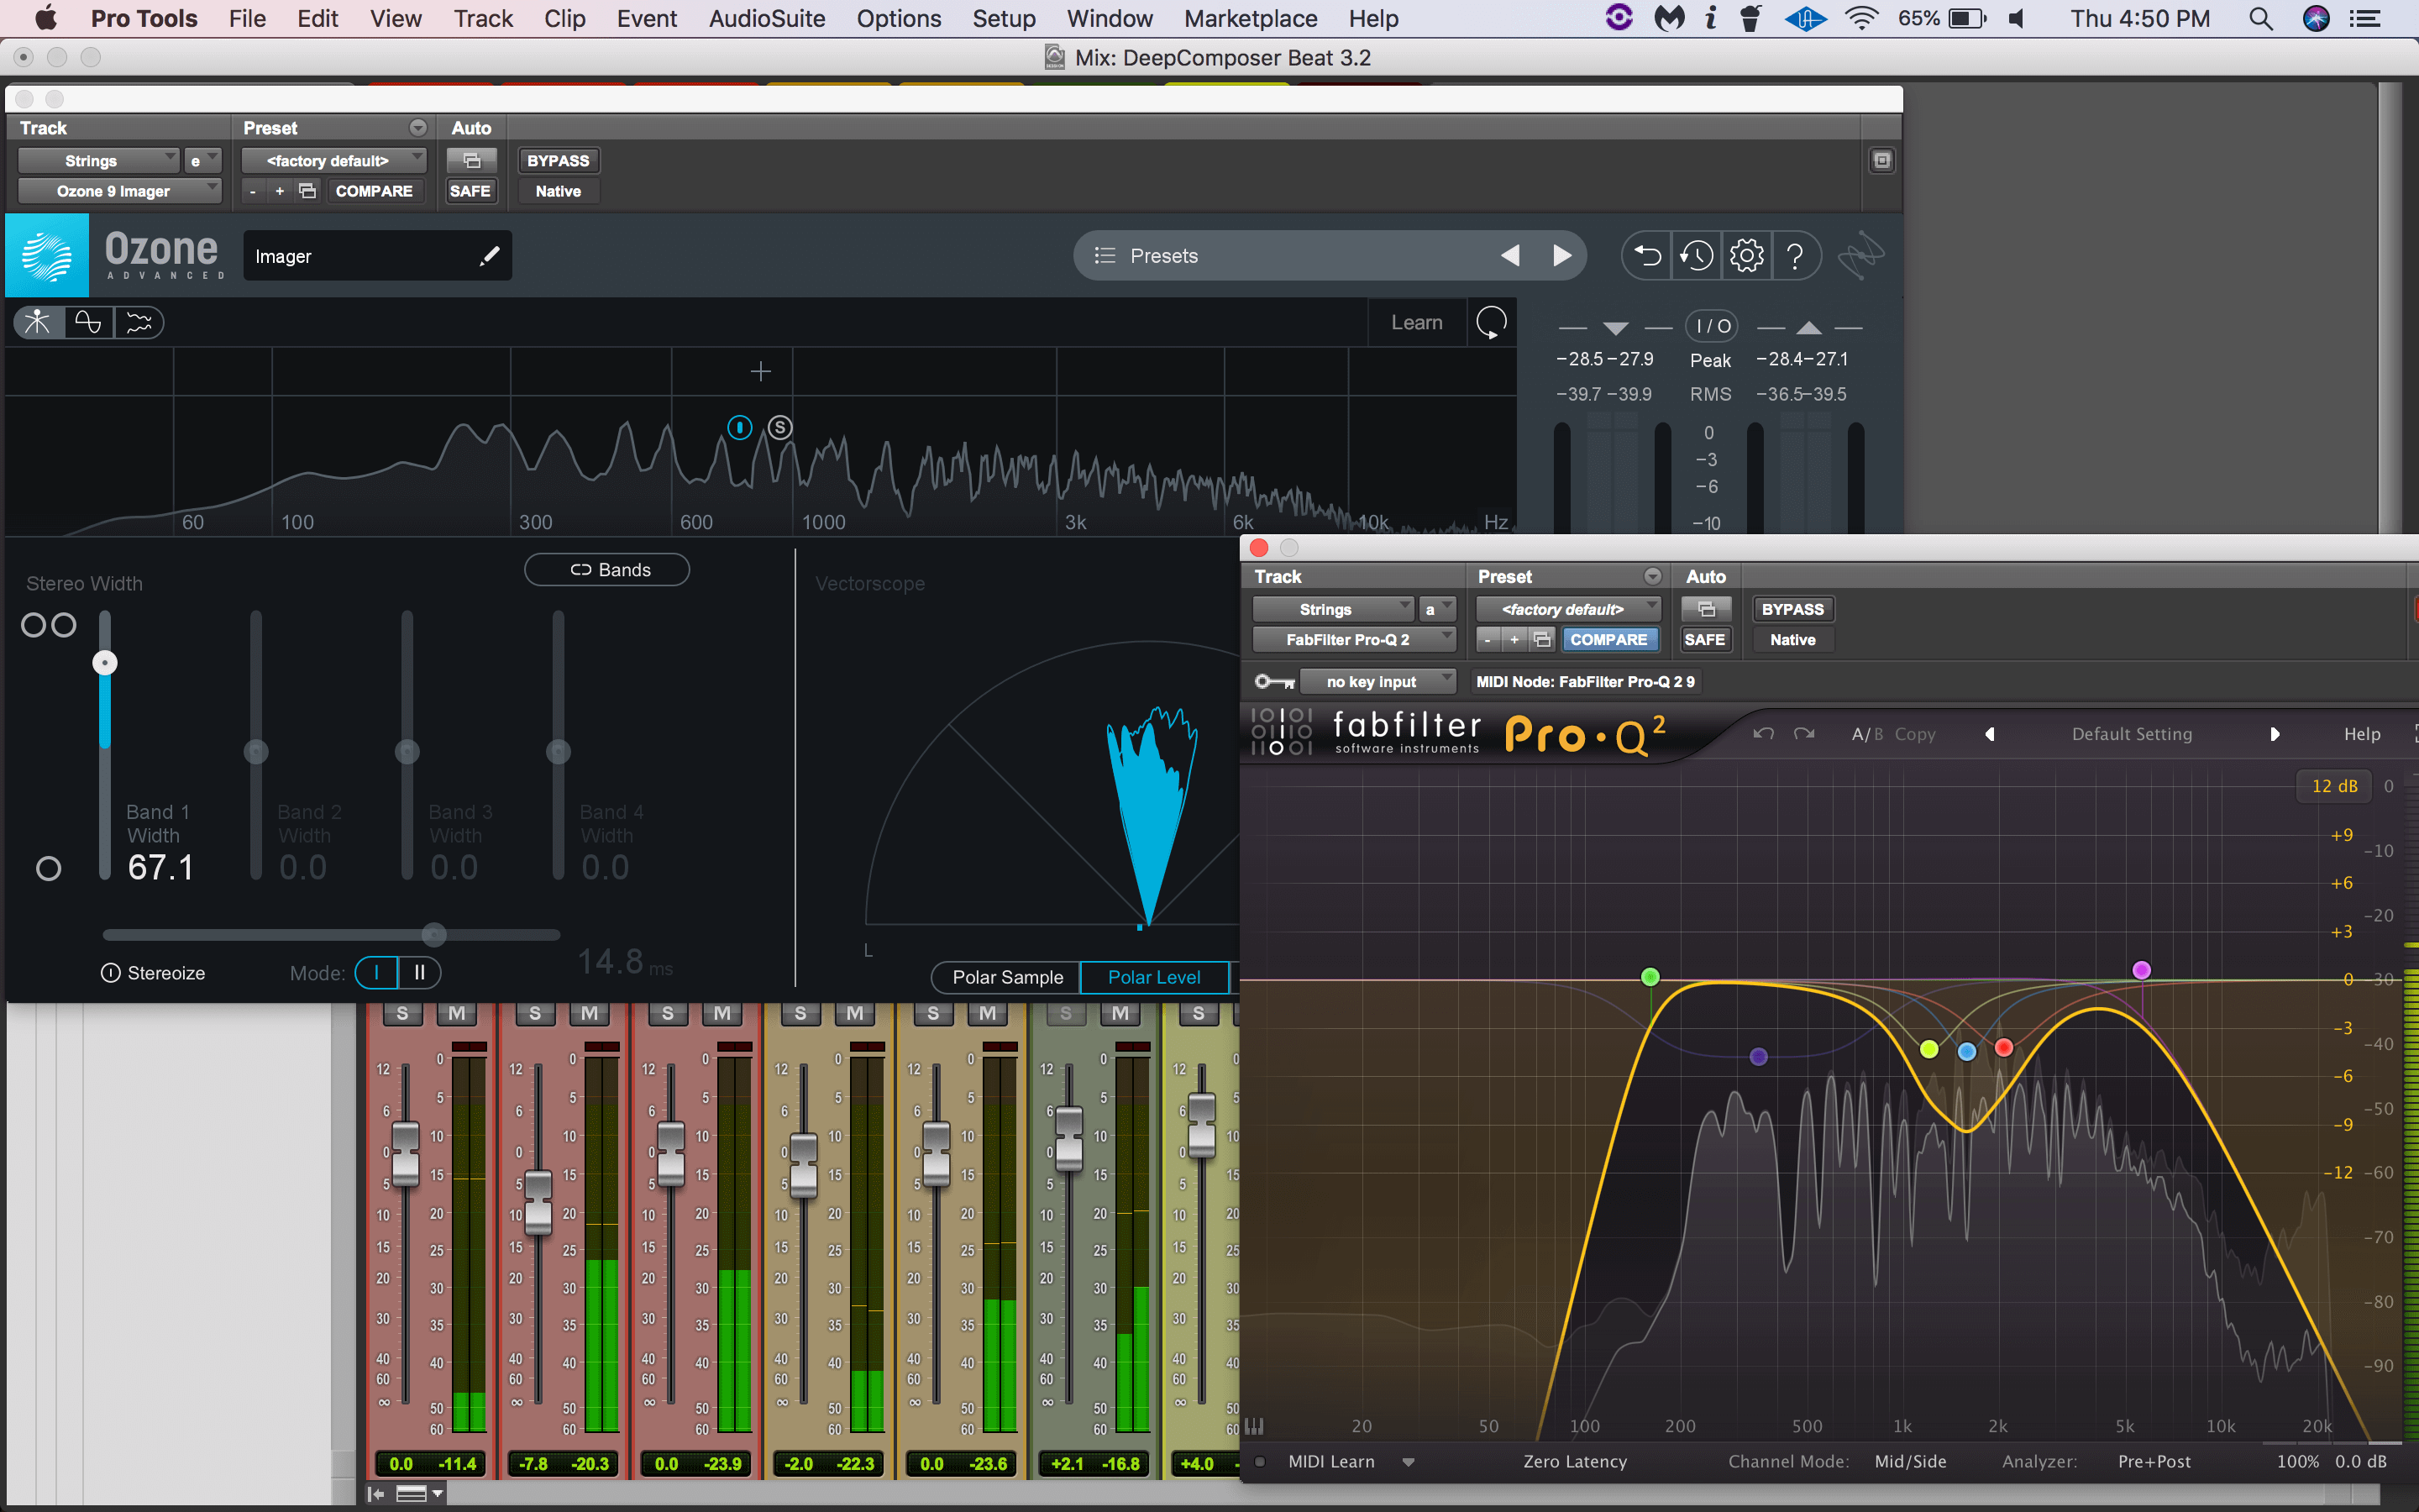Add a crossover band with plus marker
This screenshot has width=2419, height=1512.
[761, 372]
